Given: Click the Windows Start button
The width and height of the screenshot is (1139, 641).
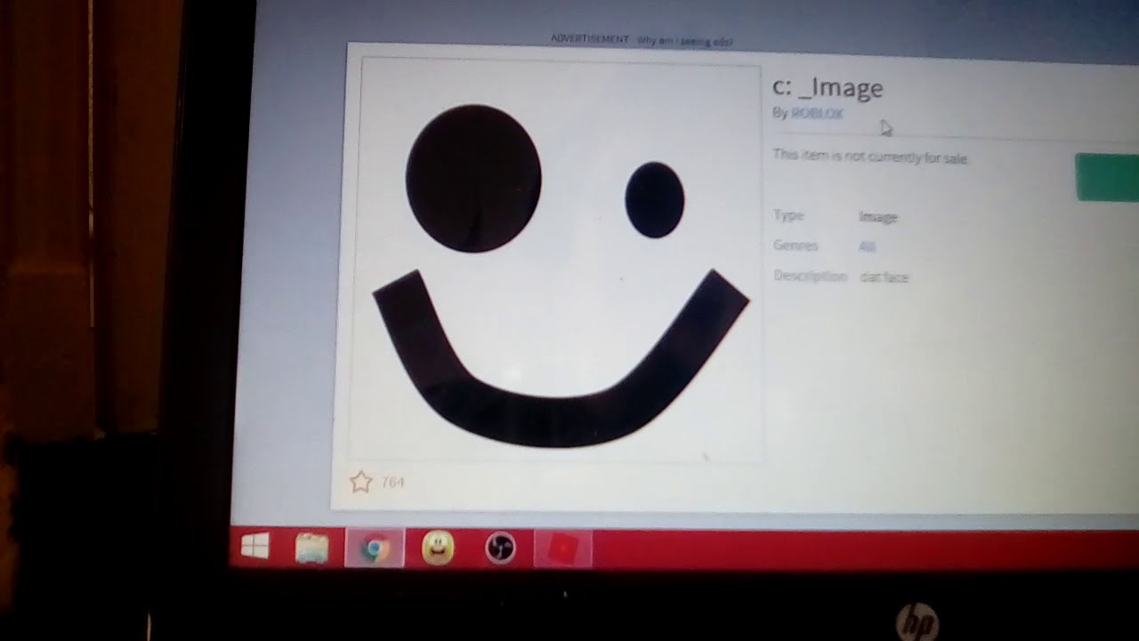Looking at the screenshot, I should tap(255, 548).
